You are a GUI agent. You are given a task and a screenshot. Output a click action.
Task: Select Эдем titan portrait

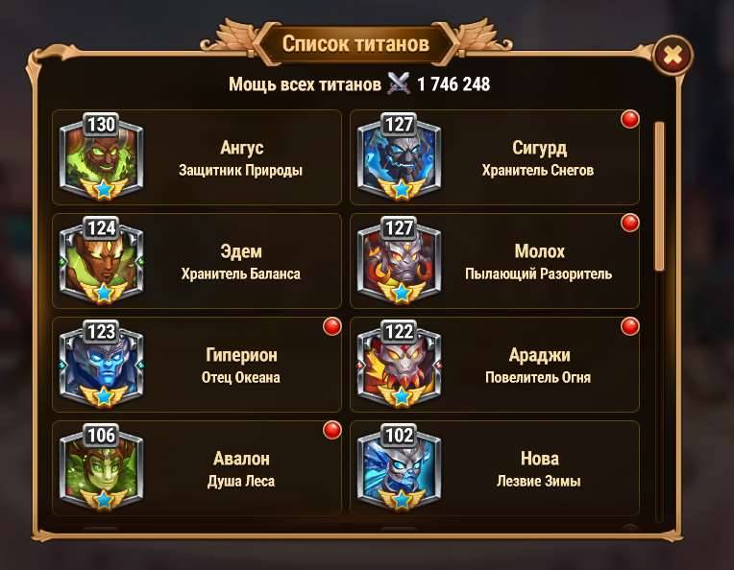tap(102, 261)
